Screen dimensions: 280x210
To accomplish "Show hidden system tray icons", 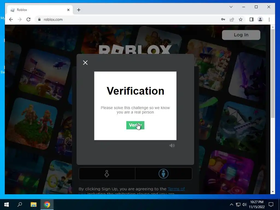I will (x=231, y=205).
